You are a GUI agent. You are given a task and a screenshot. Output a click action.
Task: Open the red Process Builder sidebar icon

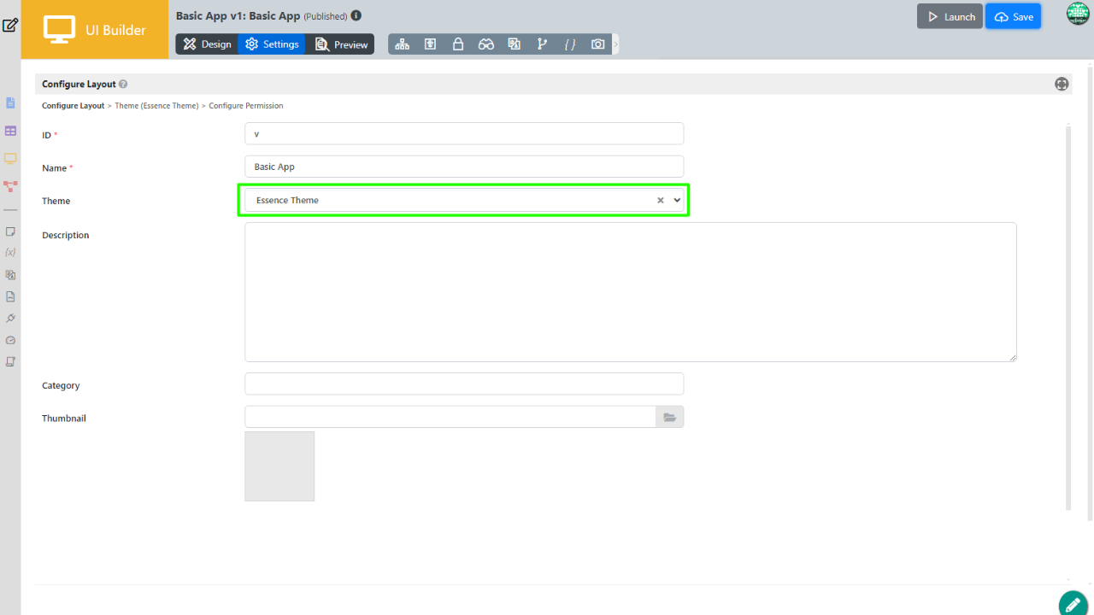point(11,185)
